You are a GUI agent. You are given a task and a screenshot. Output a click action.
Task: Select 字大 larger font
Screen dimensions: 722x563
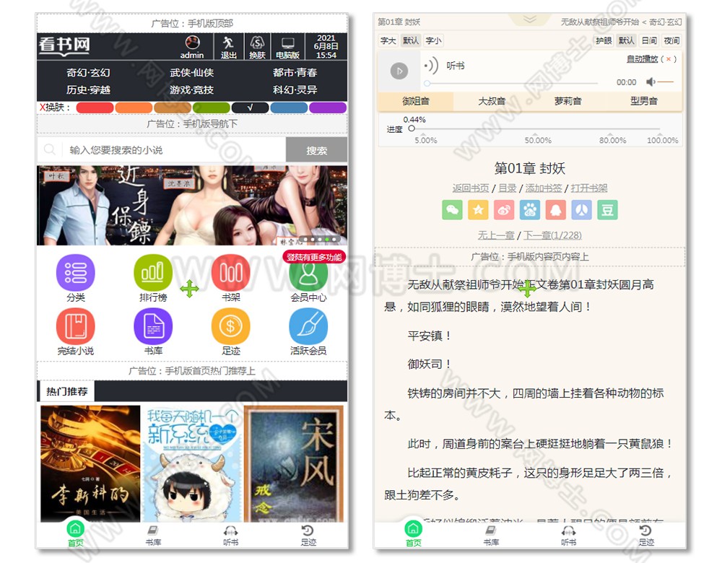tap(388, 40)
